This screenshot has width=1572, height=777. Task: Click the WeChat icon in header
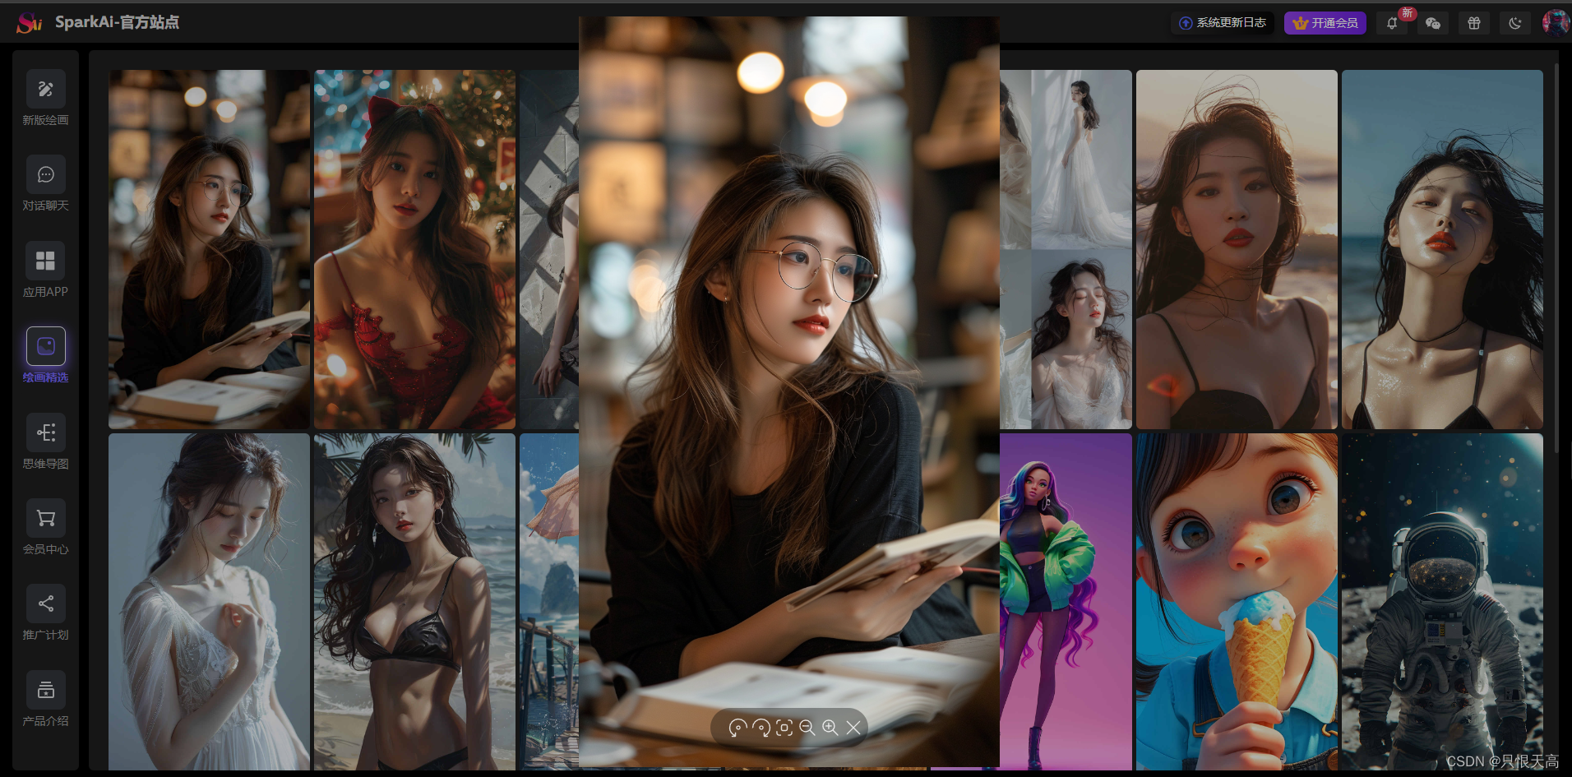coord(1433,23)
